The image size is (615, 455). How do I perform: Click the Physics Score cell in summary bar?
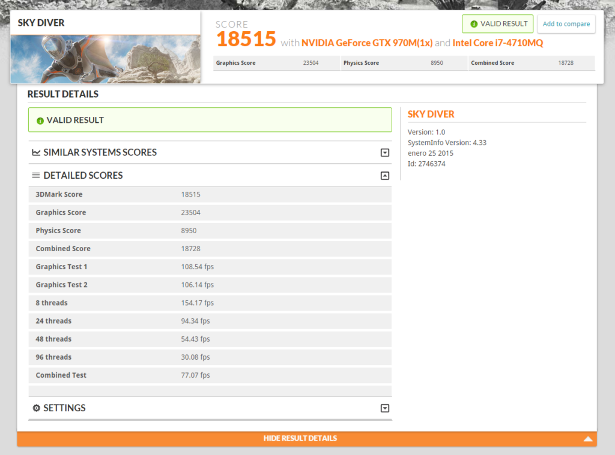tap(362, 63)
